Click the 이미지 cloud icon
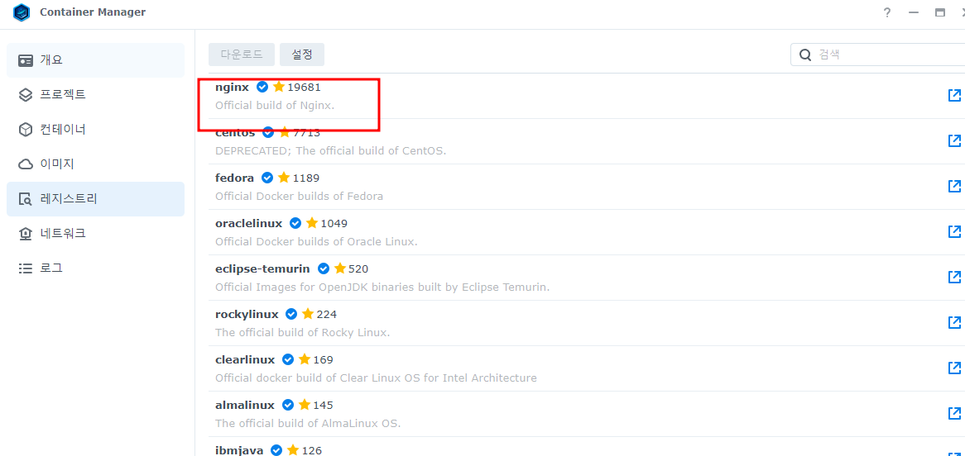965x456 pixels. [25, 164]
